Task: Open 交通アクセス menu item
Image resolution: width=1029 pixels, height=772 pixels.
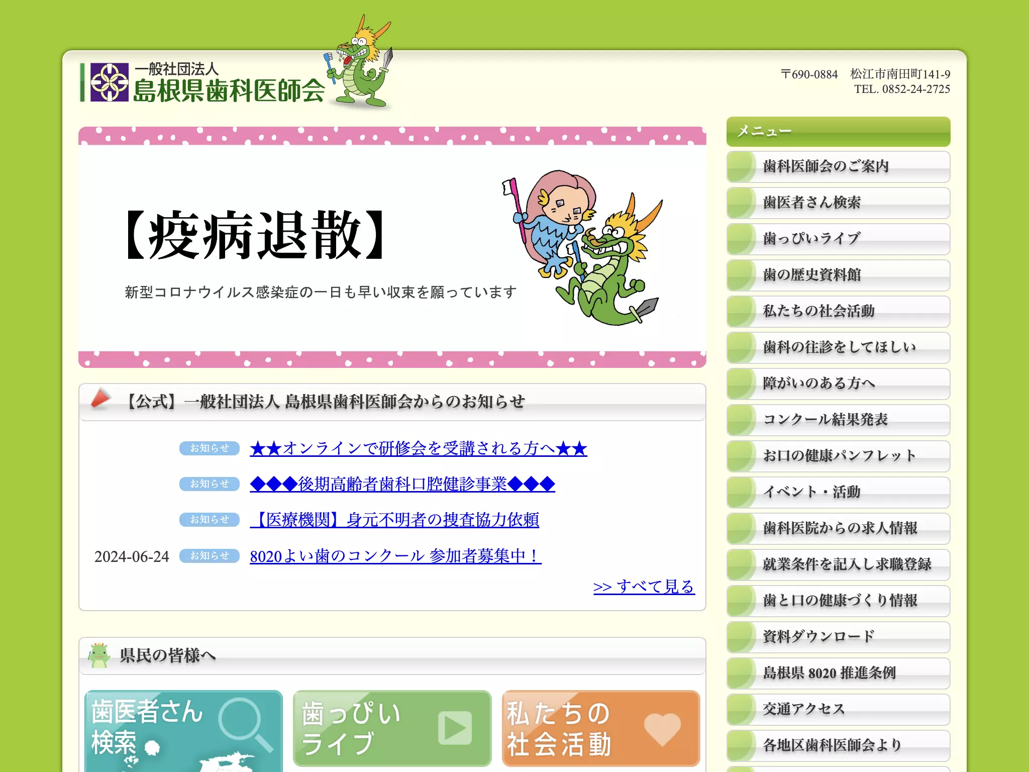Action: pyautogui.click(x=838, y=709)
